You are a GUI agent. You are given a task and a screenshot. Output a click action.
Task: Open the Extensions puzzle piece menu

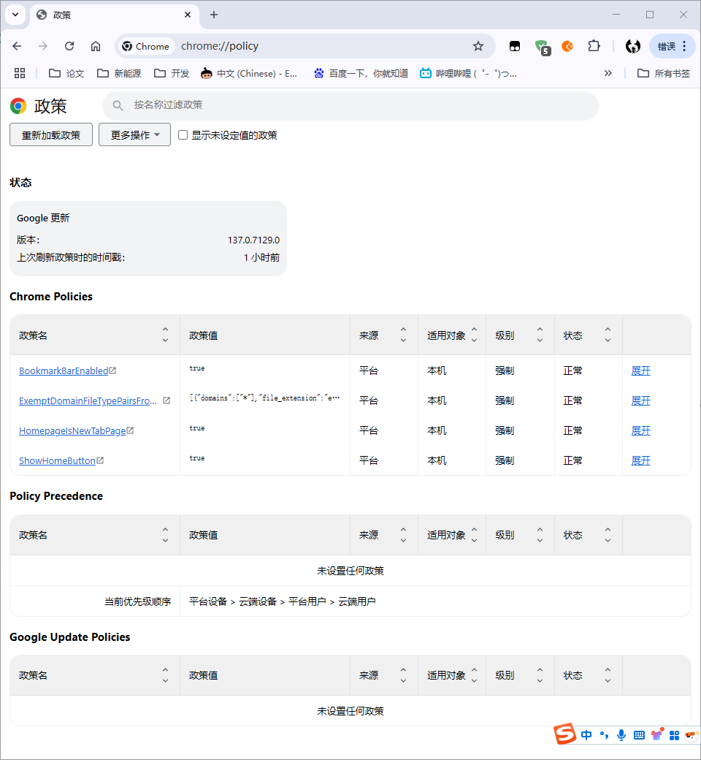tap(594, 46)
